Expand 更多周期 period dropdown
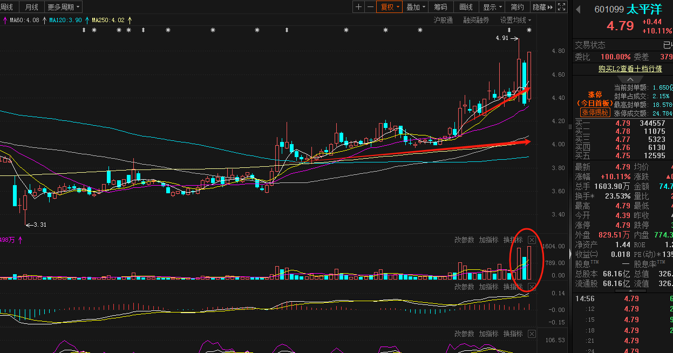The height and width of the screenshot is (353, 673). coord(64,7)
